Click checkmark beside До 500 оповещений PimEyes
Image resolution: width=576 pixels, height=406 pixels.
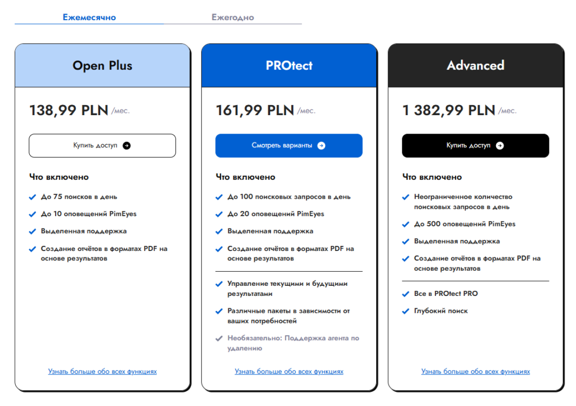pos(406,224)
